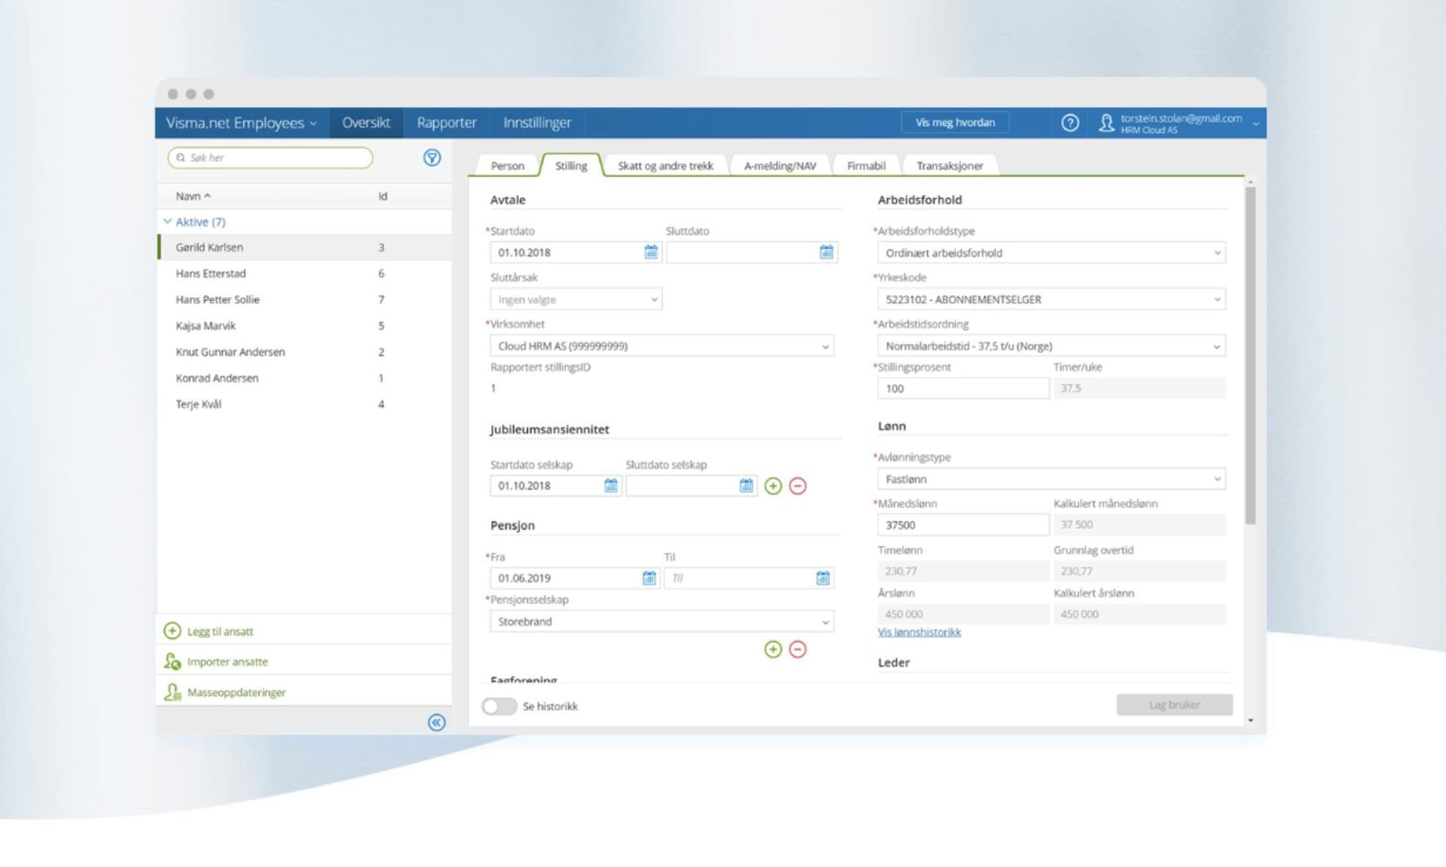Click the Stillingsprosent input field
The height and width of the screenshot is (867, 1446).
tap(963, 388)
